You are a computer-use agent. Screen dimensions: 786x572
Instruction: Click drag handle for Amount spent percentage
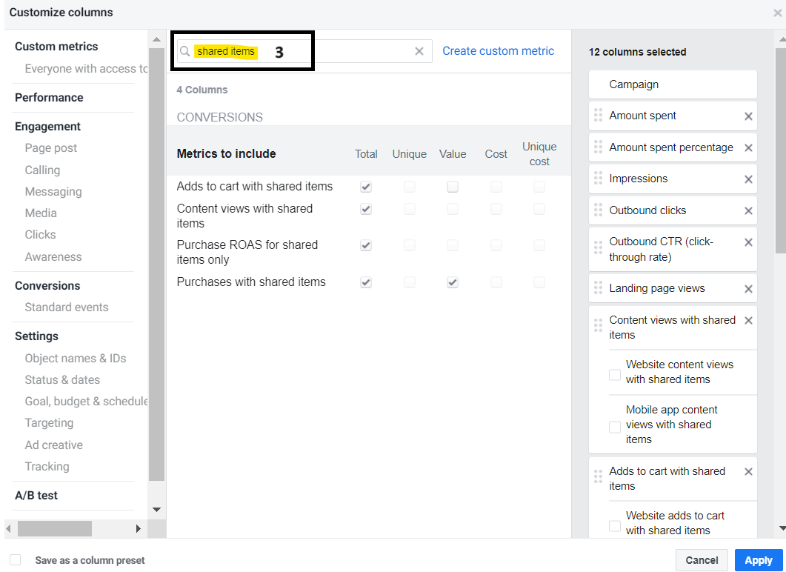[x=598, y=147]
